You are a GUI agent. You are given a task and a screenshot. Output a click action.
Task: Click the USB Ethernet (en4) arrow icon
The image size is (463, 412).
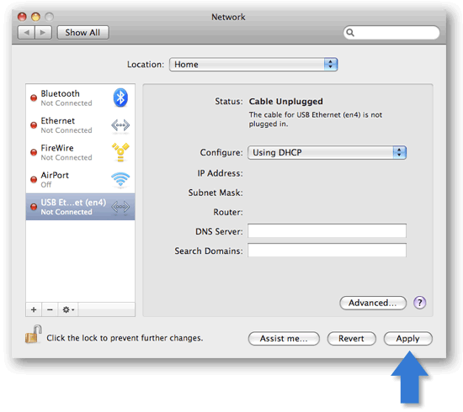point(120,207)
